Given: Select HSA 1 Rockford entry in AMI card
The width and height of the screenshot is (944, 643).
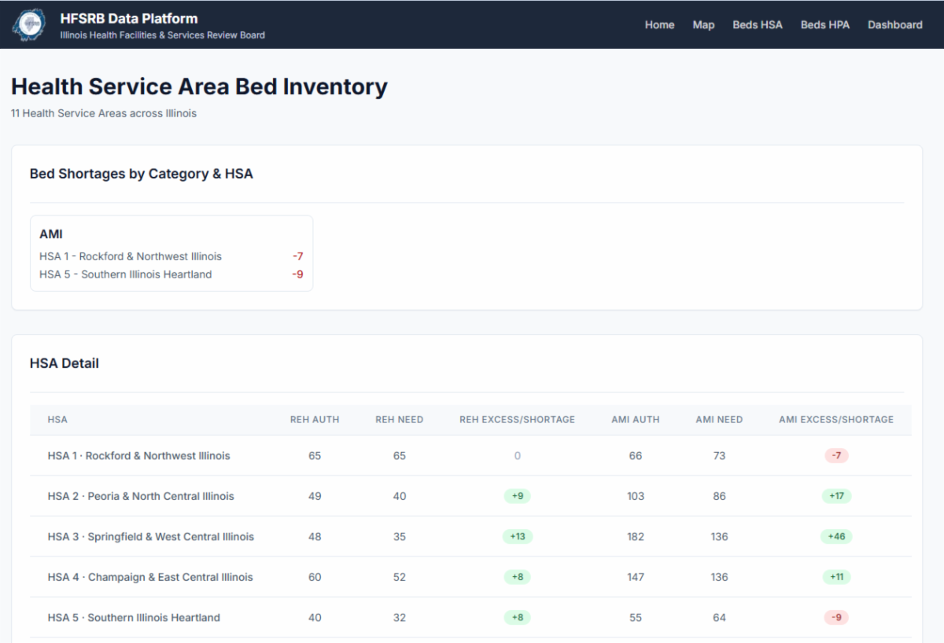Looking at the screenshot, I should 131,256.
